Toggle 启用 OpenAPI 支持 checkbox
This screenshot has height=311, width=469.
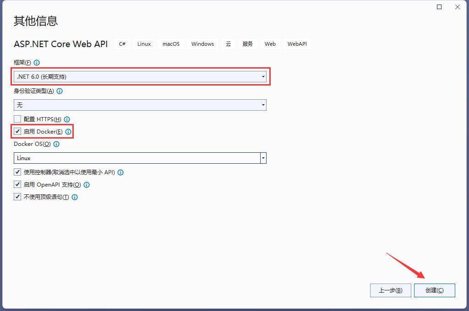[x=17, y=184]
